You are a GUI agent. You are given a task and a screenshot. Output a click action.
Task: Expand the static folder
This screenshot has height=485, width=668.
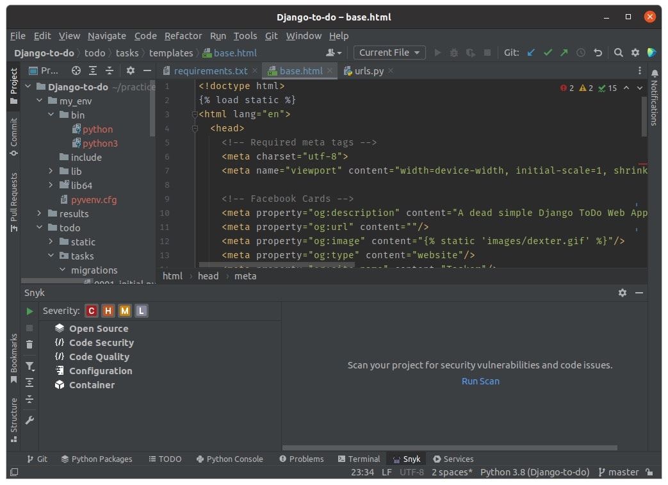(51, 242)
